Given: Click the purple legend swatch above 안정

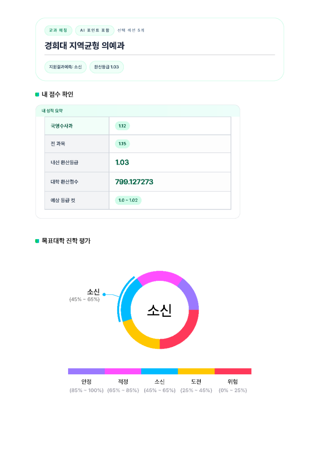Looking at the screenshot, I should (86, 371).
